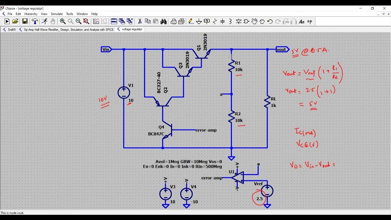Select voltage source V3
Viewport: 391px width, 220px height.
pyautogui.click(x=165, y=194)
